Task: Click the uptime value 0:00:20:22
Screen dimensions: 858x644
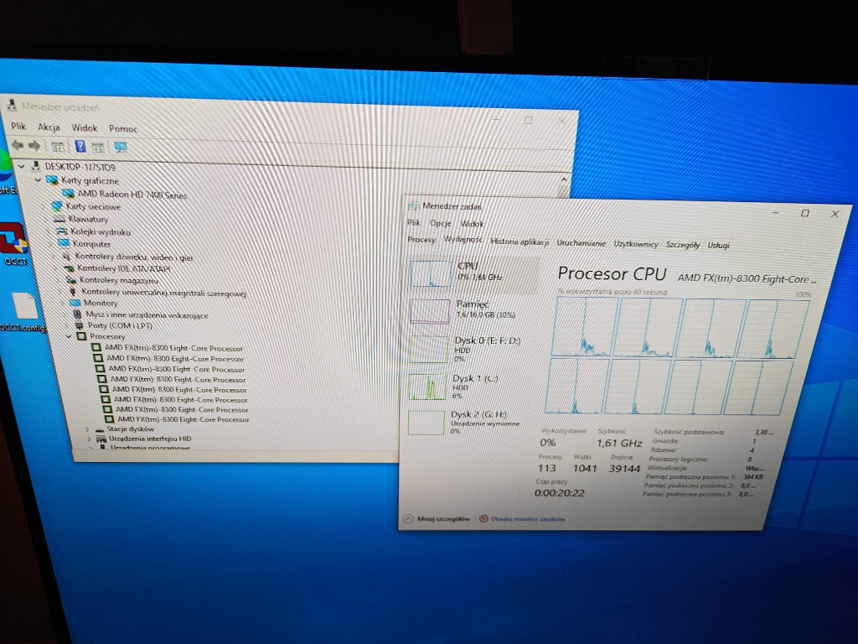Action: [x=559, y=492]
